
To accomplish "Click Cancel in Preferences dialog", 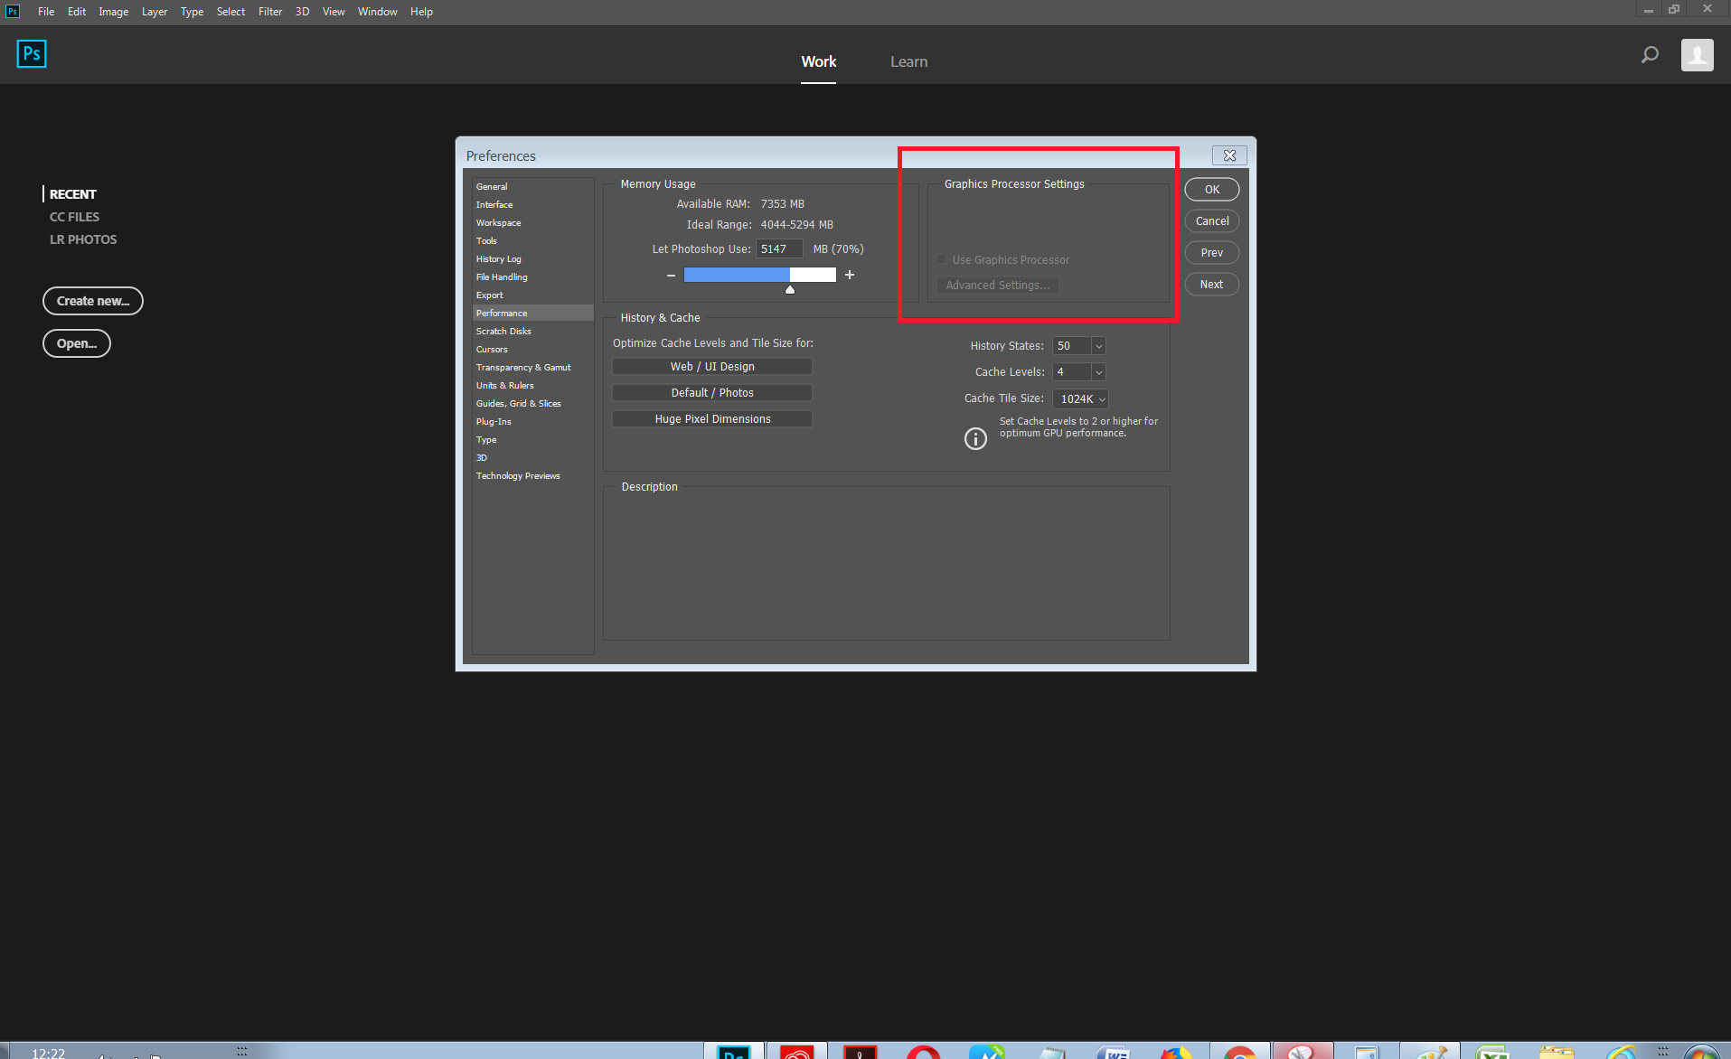I will pos(1212,221).
